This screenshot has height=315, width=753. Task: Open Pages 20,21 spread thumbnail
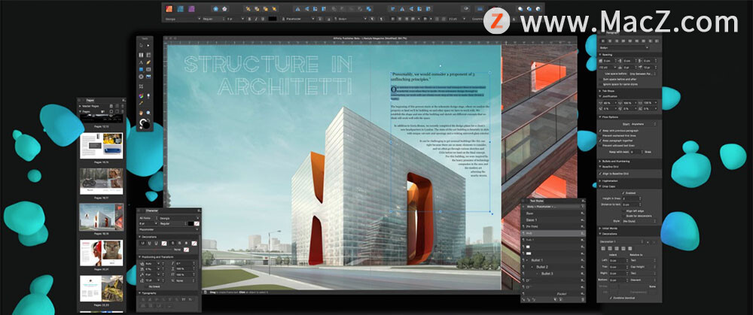(102, 253)
